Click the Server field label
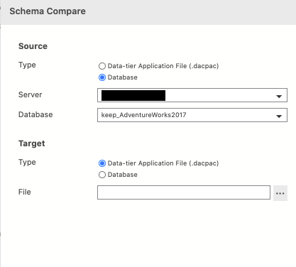Image resolution: width=296 pixels, height=267 pixels. (x=30, y=94)
